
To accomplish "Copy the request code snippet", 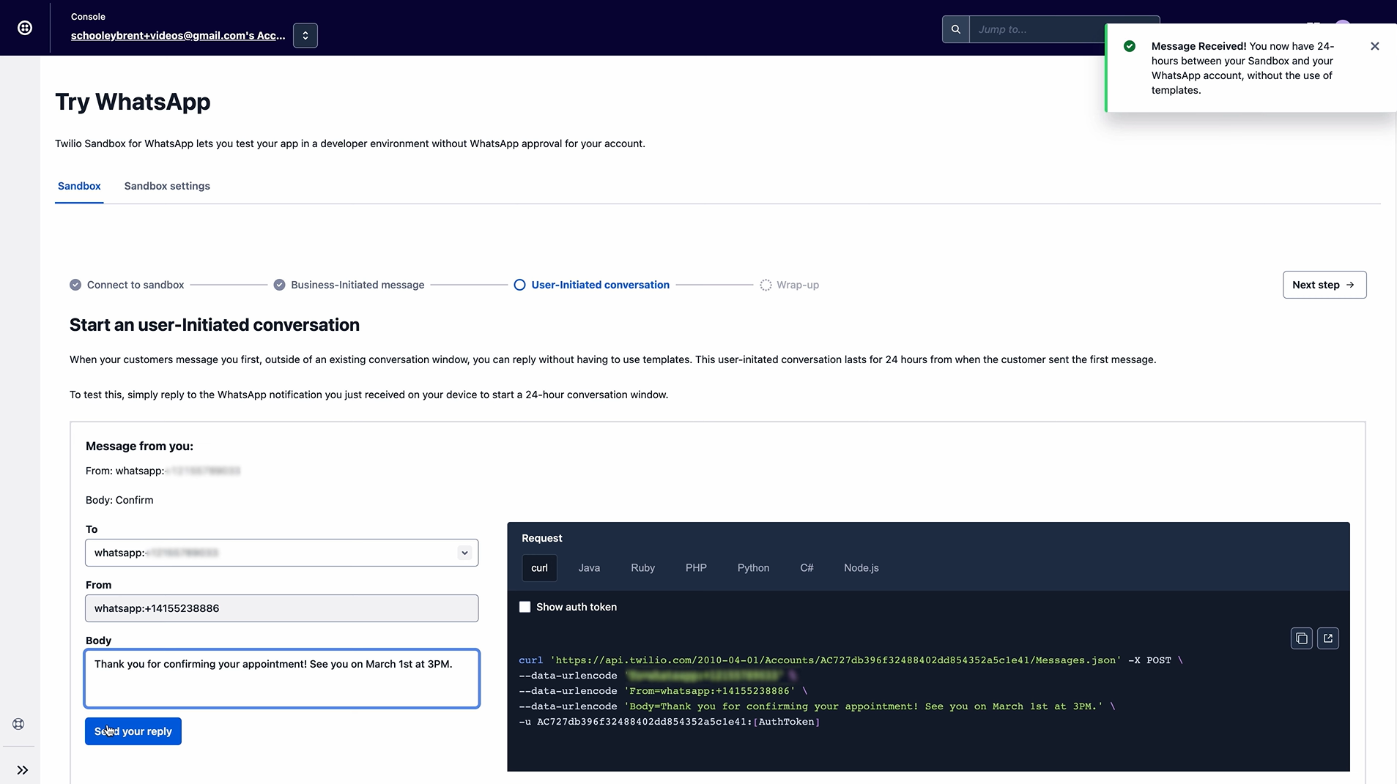I will click(x=1301, y=638).
